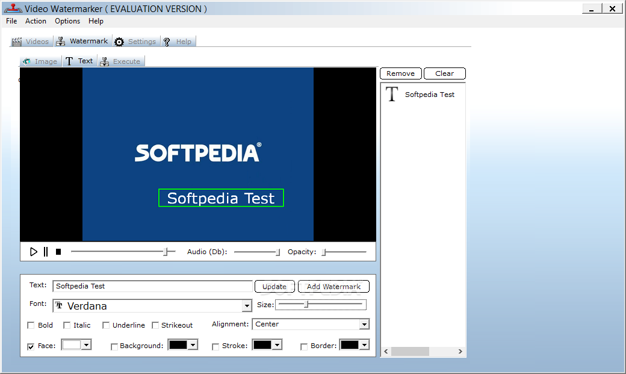Click the watermark list horizontal scrollbar thumb
Screen dimensions: 626x374
(410, 351)
